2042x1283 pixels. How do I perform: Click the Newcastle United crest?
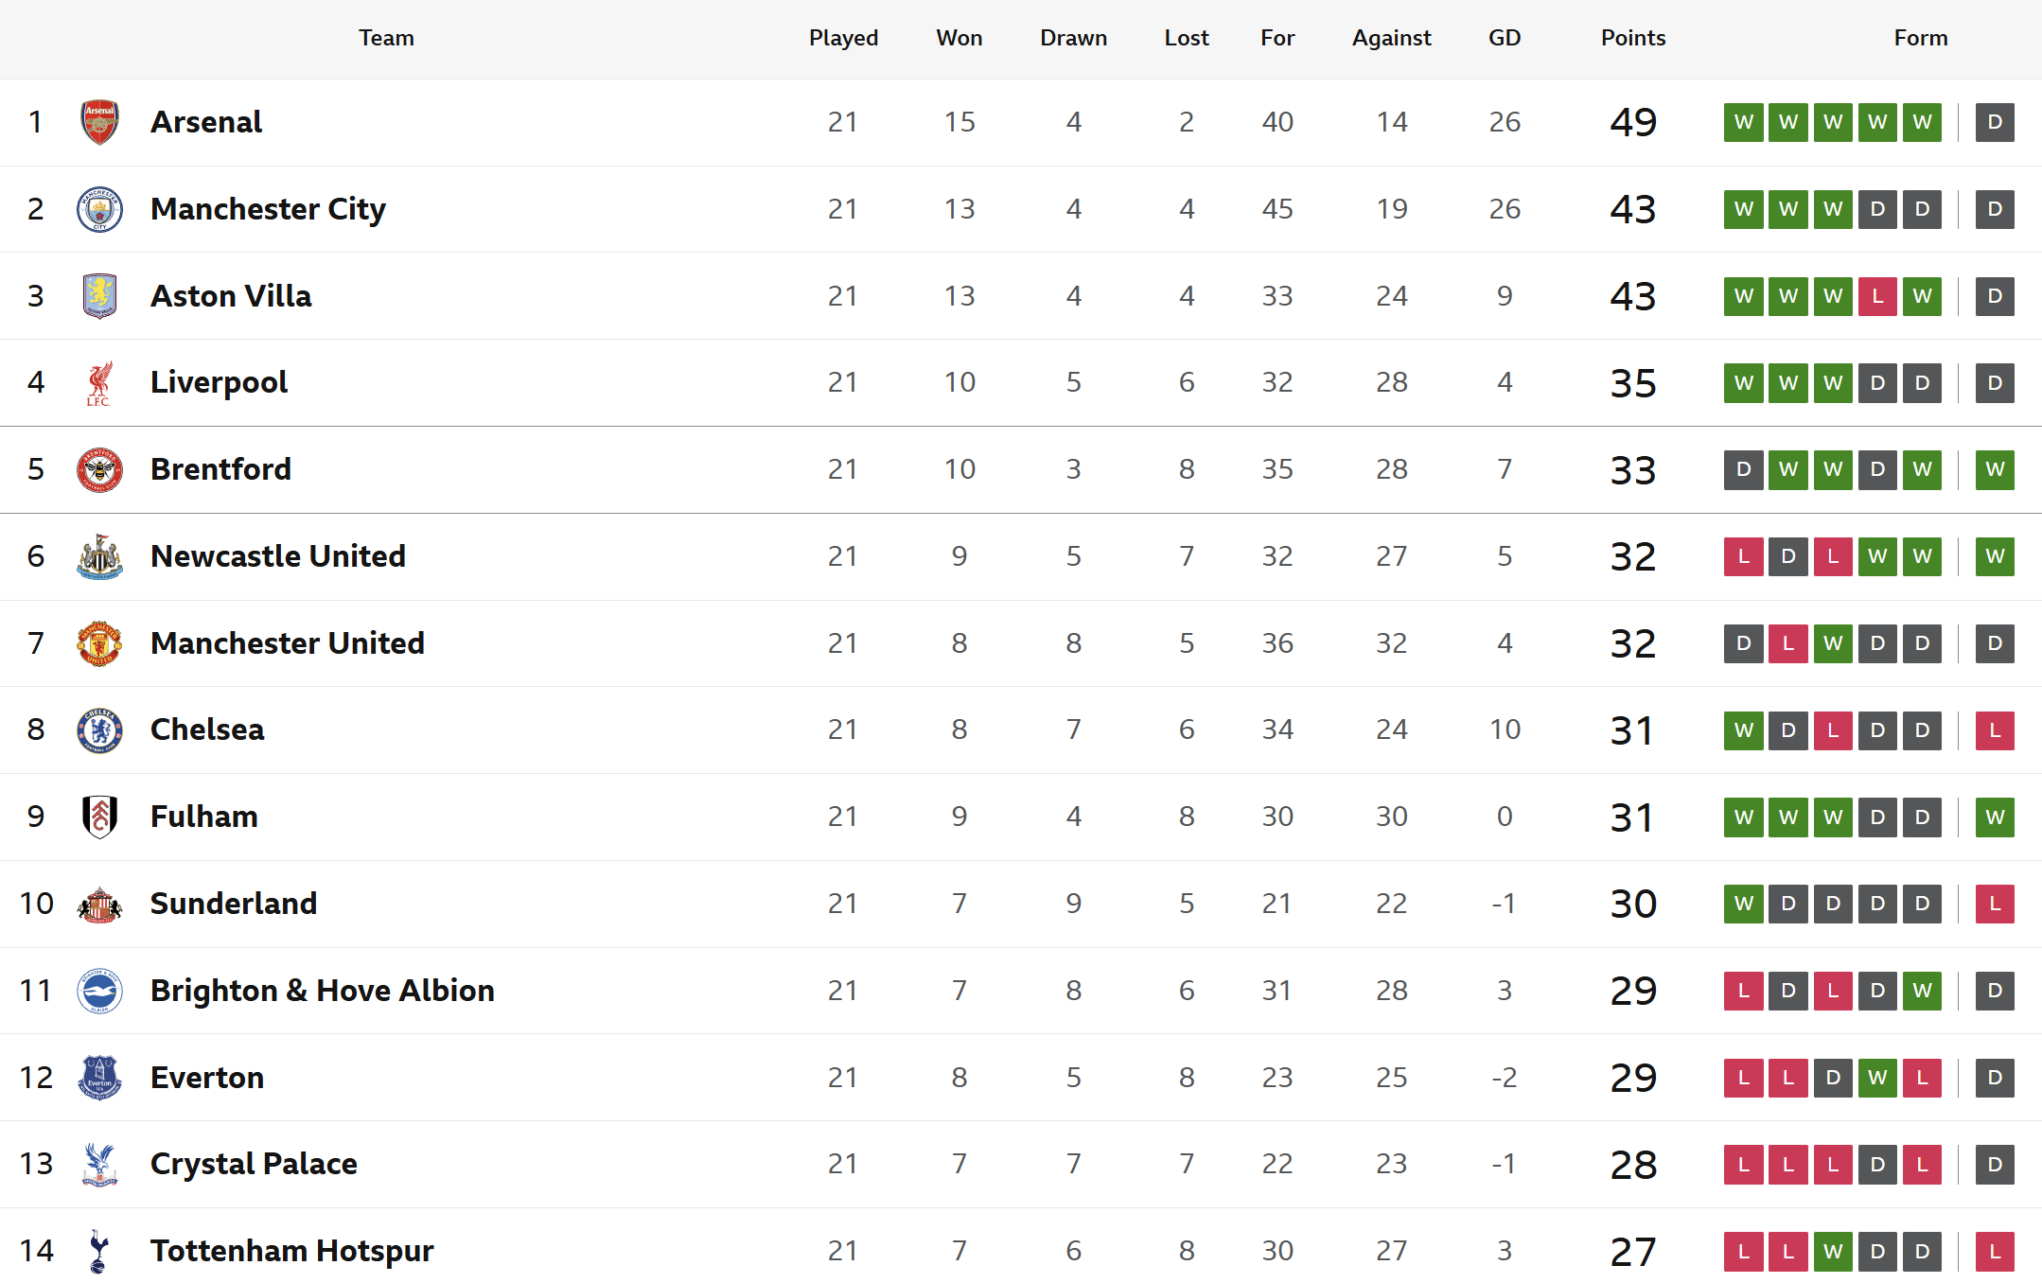[99, 556]
